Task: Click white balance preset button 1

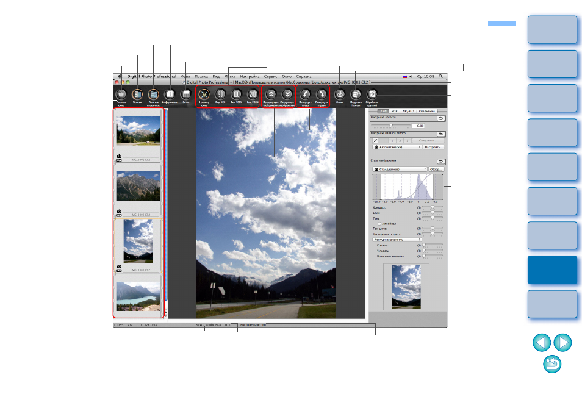Action: 392,141
